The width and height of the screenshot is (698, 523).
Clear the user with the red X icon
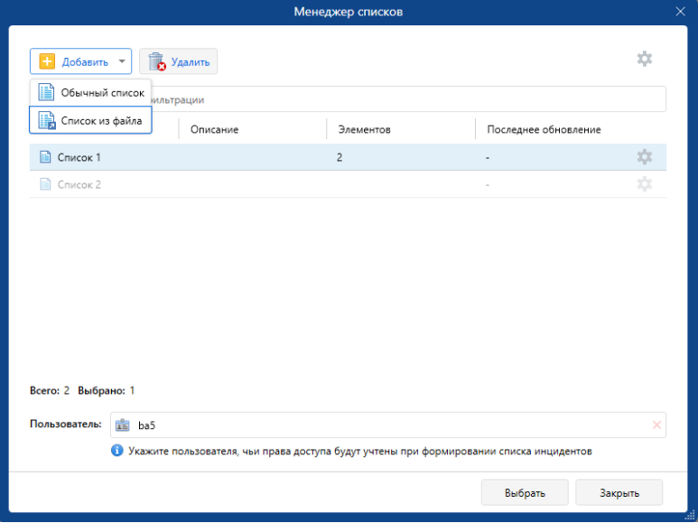(x=656, y=425)
